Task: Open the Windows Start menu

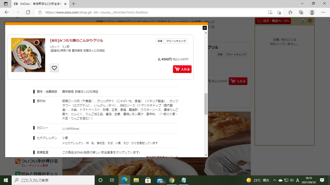Action: 6,180
